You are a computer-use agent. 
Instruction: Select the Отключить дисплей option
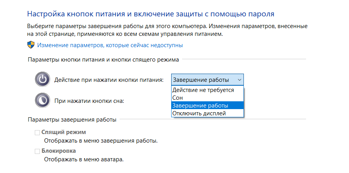tap(199, 113)
